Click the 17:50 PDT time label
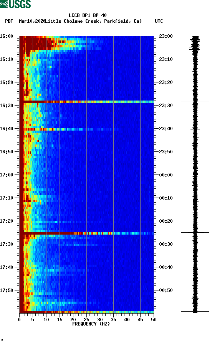 coord(7,290)
